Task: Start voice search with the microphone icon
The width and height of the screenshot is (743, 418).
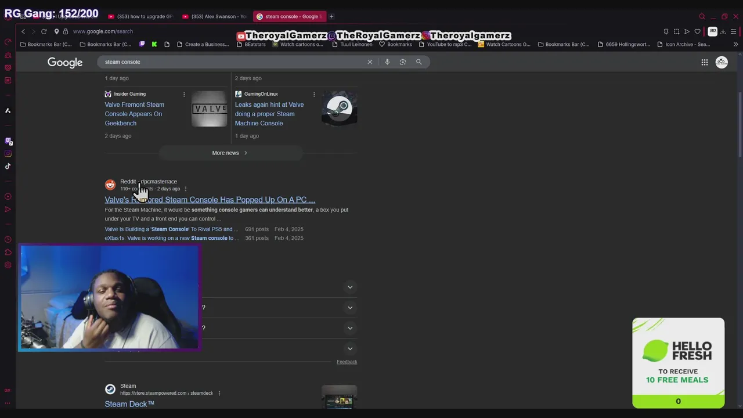Action: (387, 62)
